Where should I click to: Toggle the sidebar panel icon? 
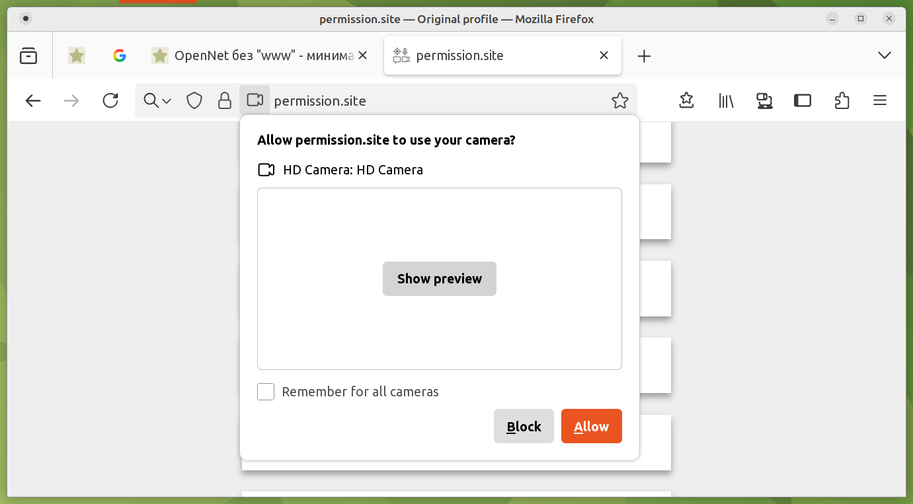(803, 100)
